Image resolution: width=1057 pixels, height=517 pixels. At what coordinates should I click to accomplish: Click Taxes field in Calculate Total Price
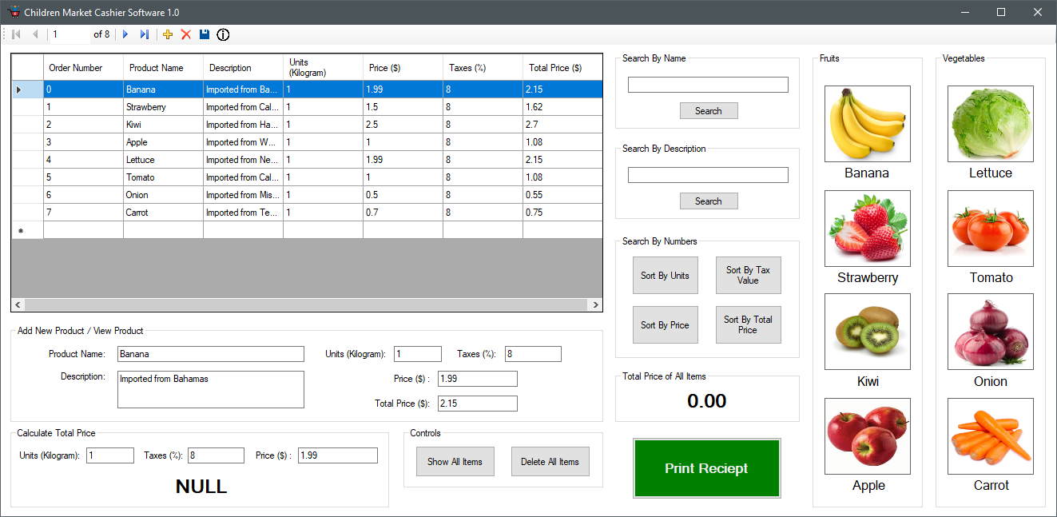pyautogui.click(x=216, y=455)
